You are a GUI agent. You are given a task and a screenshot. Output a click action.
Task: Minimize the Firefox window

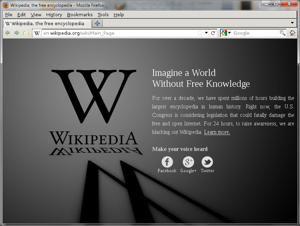coord(266,4)
